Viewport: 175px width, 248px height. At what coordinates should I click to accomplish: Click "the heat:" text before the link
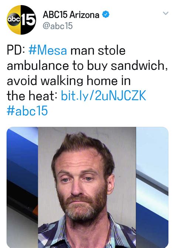tap(32, 95)
